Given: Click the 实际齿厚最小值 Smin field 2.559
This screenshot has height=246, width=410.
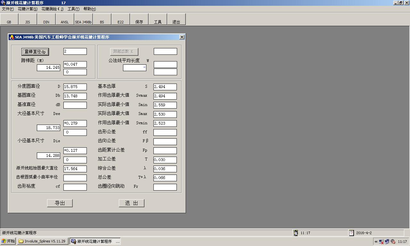Looking at the screenshot, I should [x=165, y=105].
